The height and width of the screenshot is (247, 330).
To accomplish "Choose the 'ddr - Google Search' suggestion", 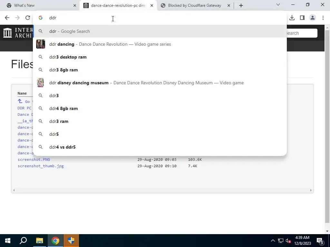I will (x=160, y=31).
